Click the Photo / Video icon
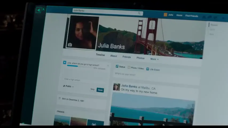Screen dimensions: 228x128 [129, 67]
